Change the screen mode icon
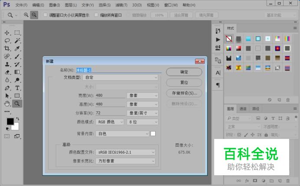300x186 pixels. 17,136
